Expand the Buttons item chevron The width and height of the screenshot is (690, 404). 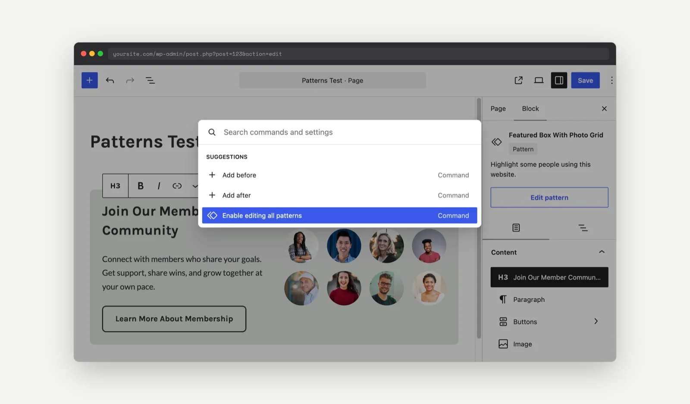click(596, 322)
